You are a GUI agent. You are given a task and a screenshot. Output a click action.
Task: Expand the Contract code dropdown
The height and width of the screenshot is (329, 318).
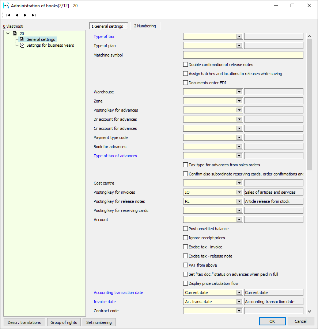239,310
